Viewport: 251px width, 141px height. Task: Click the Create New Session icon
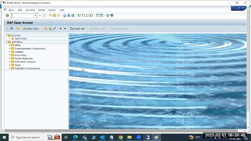tap(97, 15)
